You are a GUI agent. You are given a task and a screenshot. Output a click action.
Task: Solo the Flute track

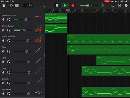pyautogui.click(x=9, y=72)
